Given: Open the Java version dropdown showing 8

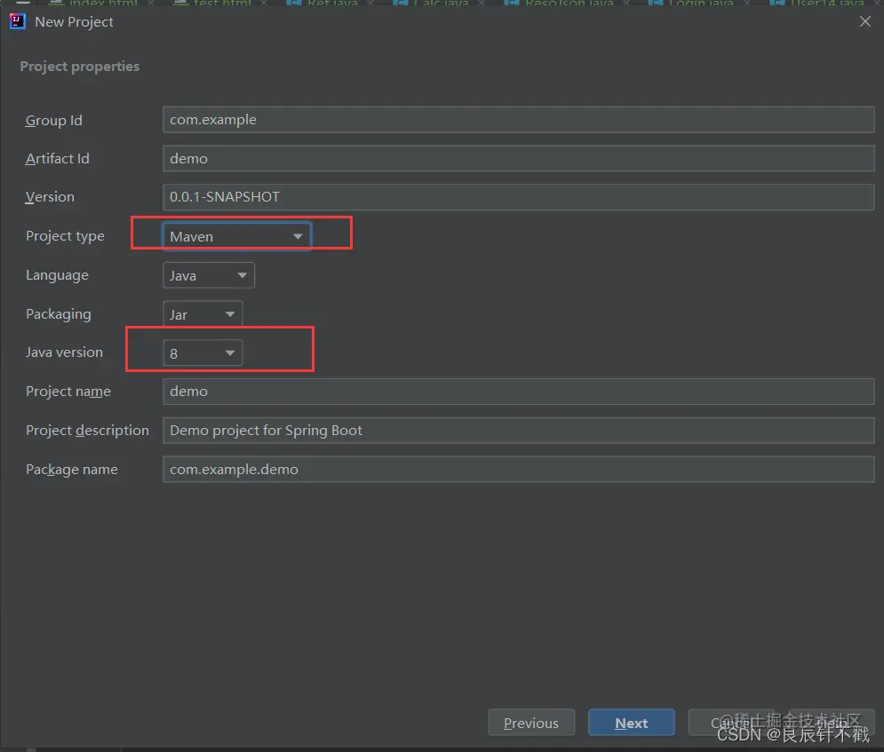Looking at the screenshot, I should pos(203,353).
